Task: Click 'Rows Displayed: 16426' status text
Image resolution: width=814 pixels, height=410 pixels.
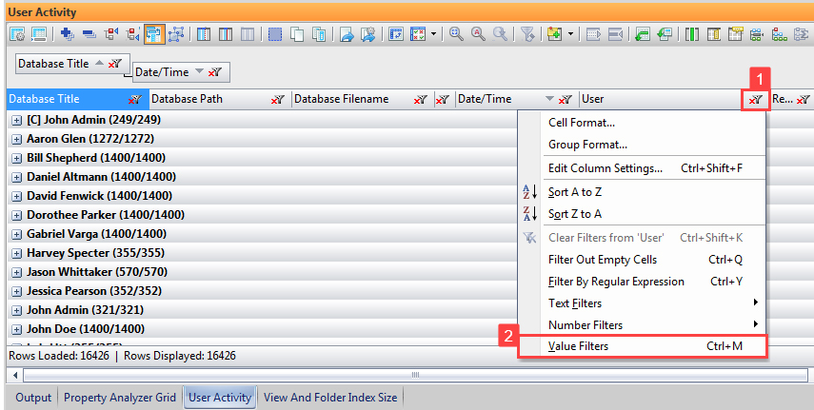Action: [180, 356]
